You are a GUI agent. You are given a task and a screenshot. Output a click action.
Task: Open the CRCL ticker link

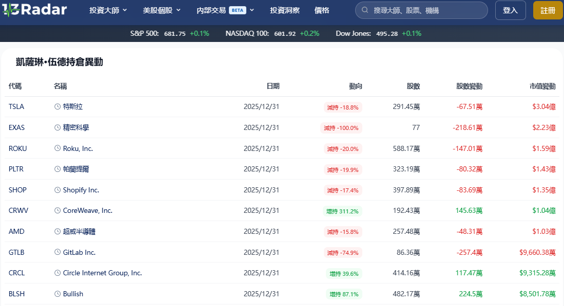click(x=16, y=273)
